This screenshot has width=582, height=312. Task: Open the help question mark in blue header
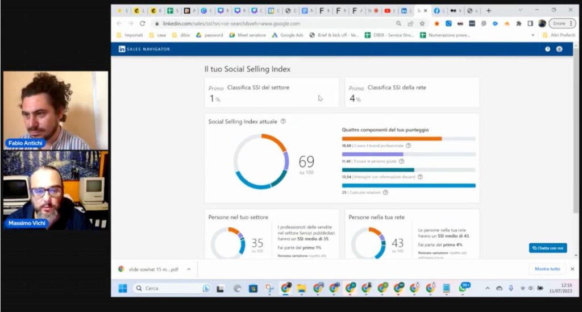coord(547,49)
